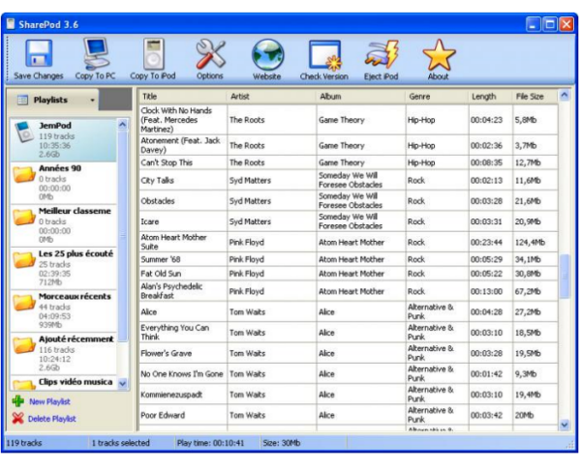Click the 119 tracks status bar entry
Screen dimensions: 581x470
click(24, 443)
